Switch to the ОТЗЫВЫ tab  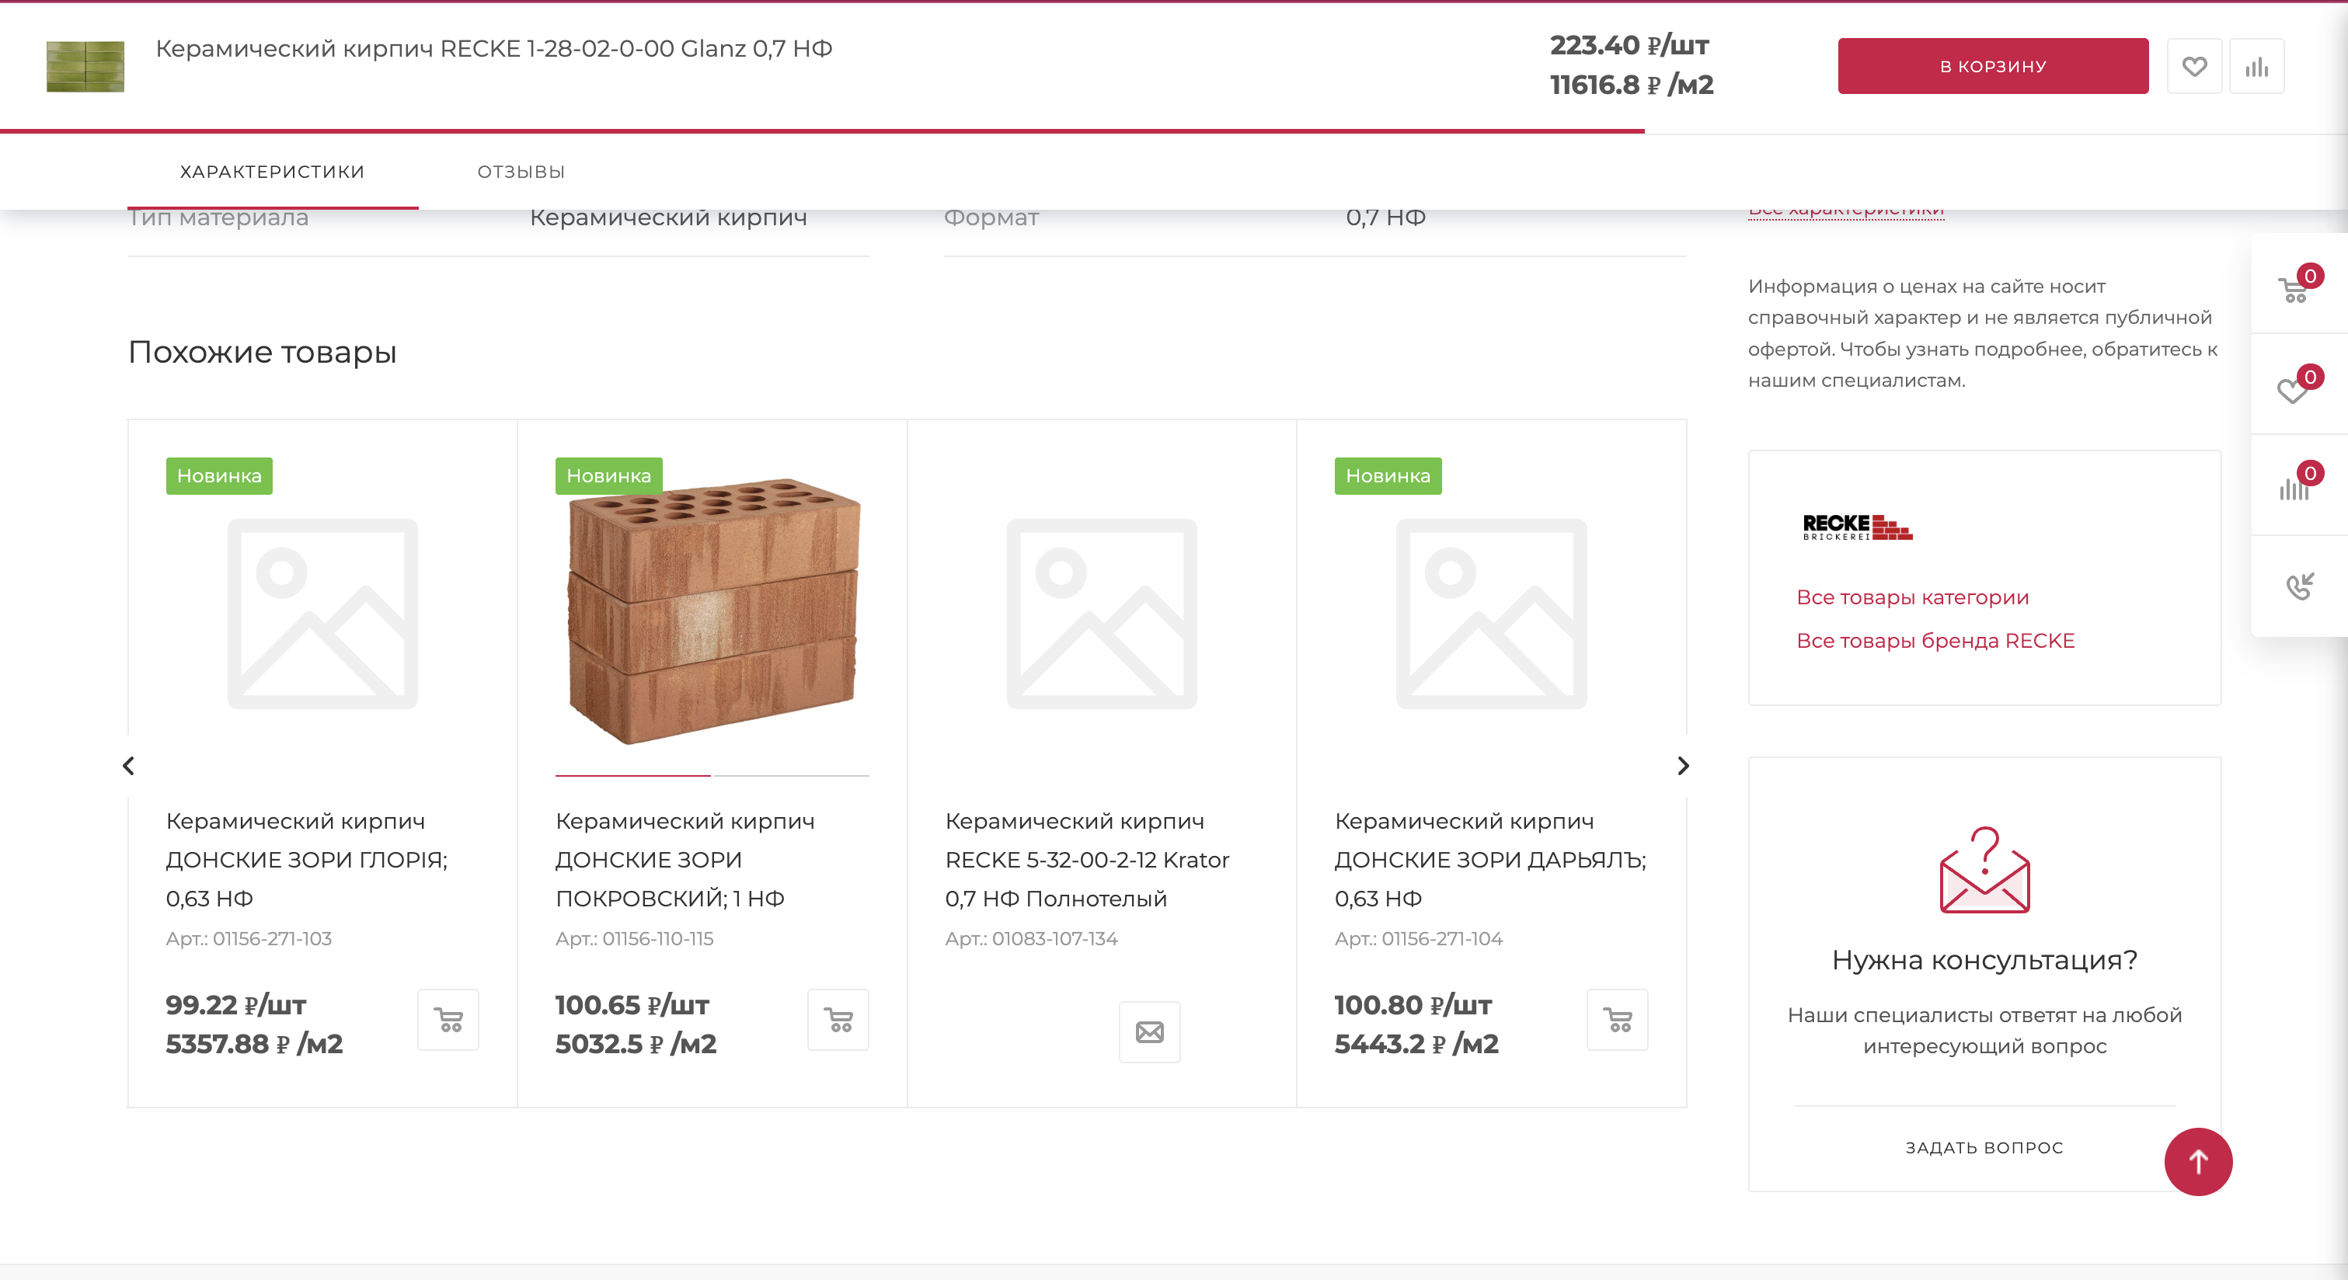point(521,172)
